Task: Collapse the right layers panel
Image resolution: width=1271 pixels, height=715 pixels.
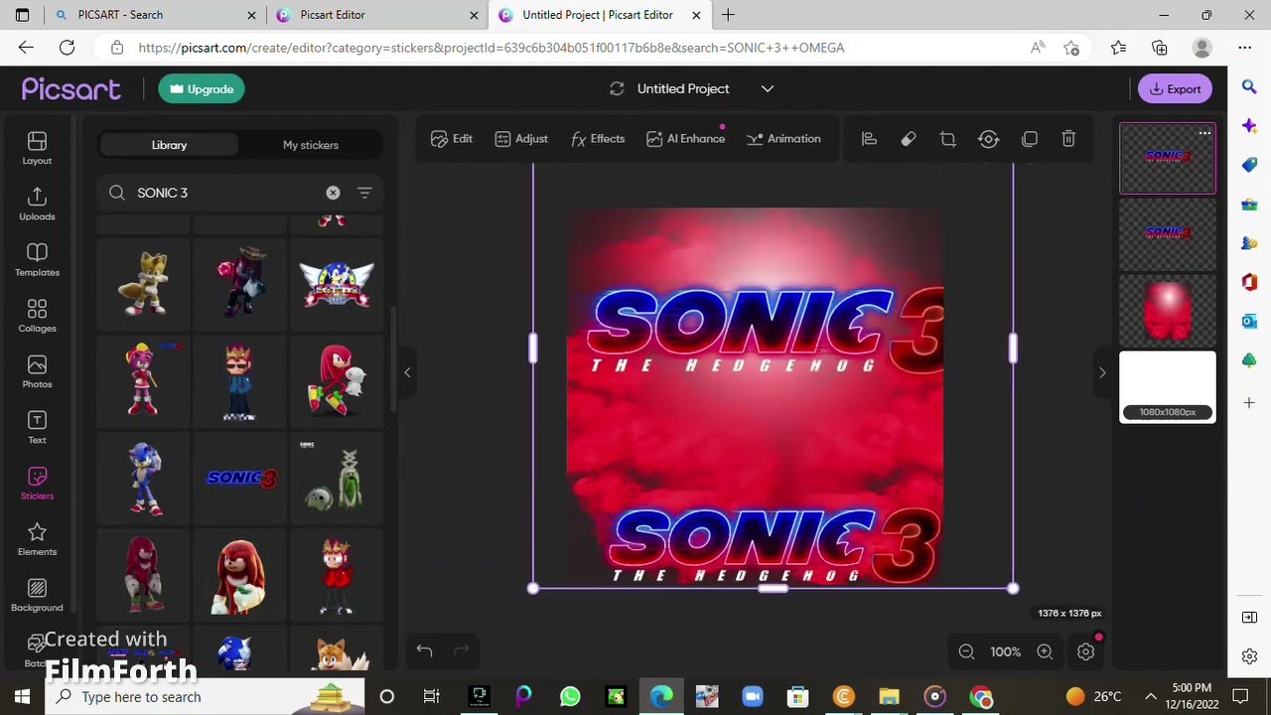Action: pos(1101,372)
